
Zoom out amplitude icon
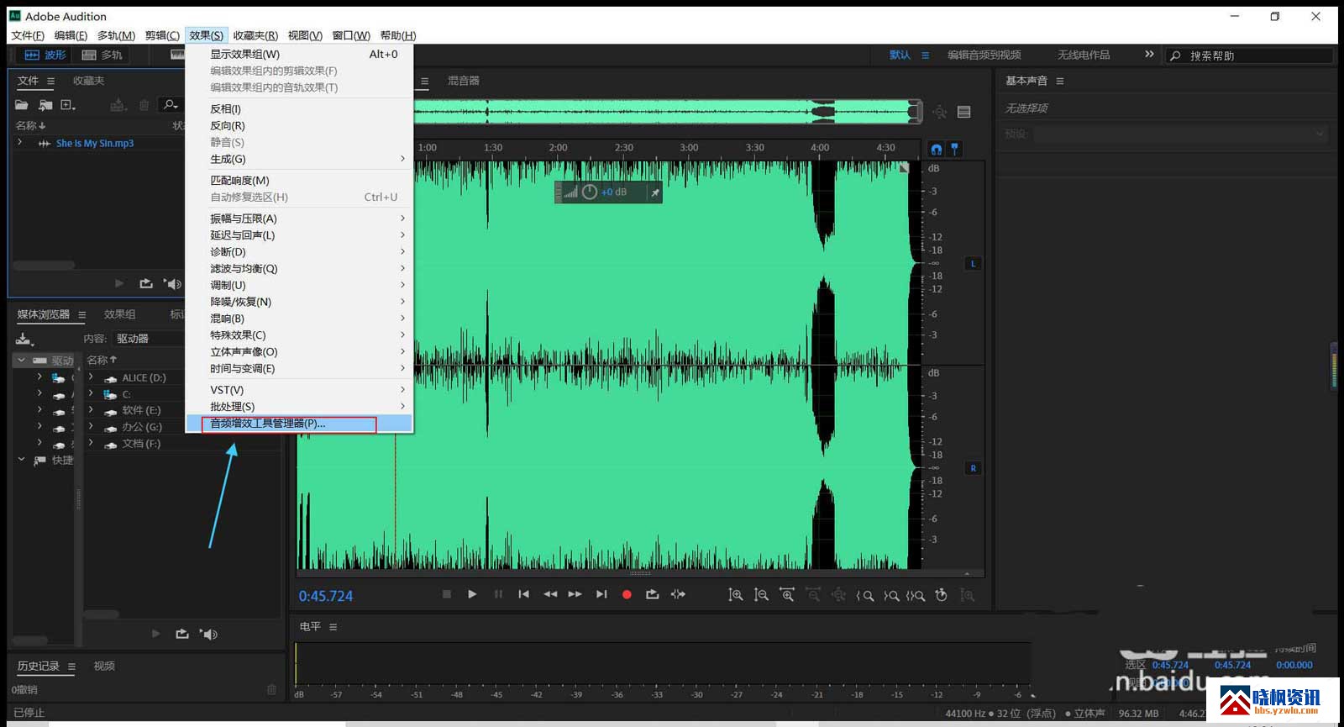761,595
